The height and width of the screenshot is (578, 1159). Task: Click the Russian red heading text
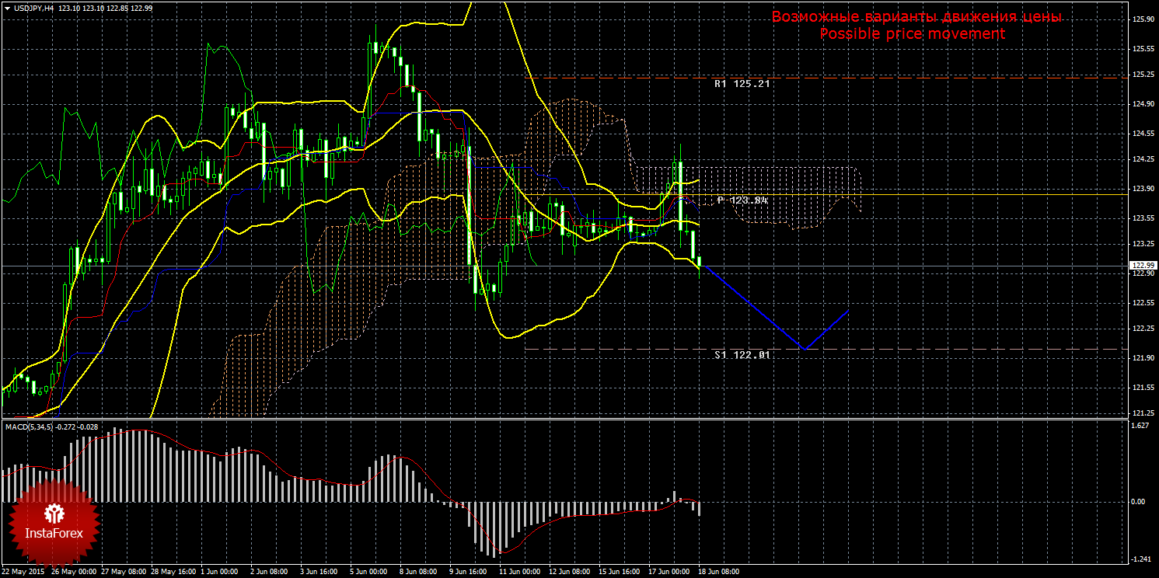[x=916, y=17]
